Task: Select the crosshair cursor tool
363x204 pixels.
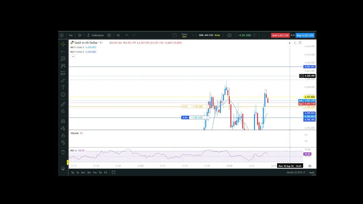Action: coord(63,44)
